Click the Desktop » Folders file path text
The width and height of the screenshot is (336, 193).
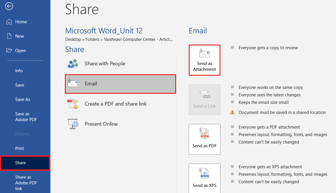[x=119, y=39]
